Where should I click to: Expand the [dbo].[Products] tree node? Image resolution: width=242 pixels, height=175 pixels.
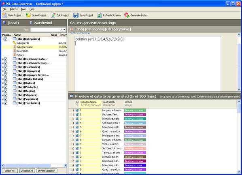[x=2, y=87]
